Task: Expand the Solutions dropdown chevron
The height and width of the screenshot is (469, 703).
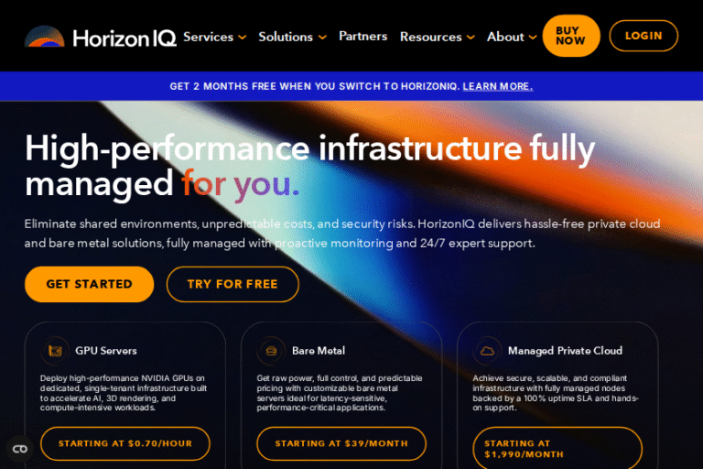Action: [322, 38]
